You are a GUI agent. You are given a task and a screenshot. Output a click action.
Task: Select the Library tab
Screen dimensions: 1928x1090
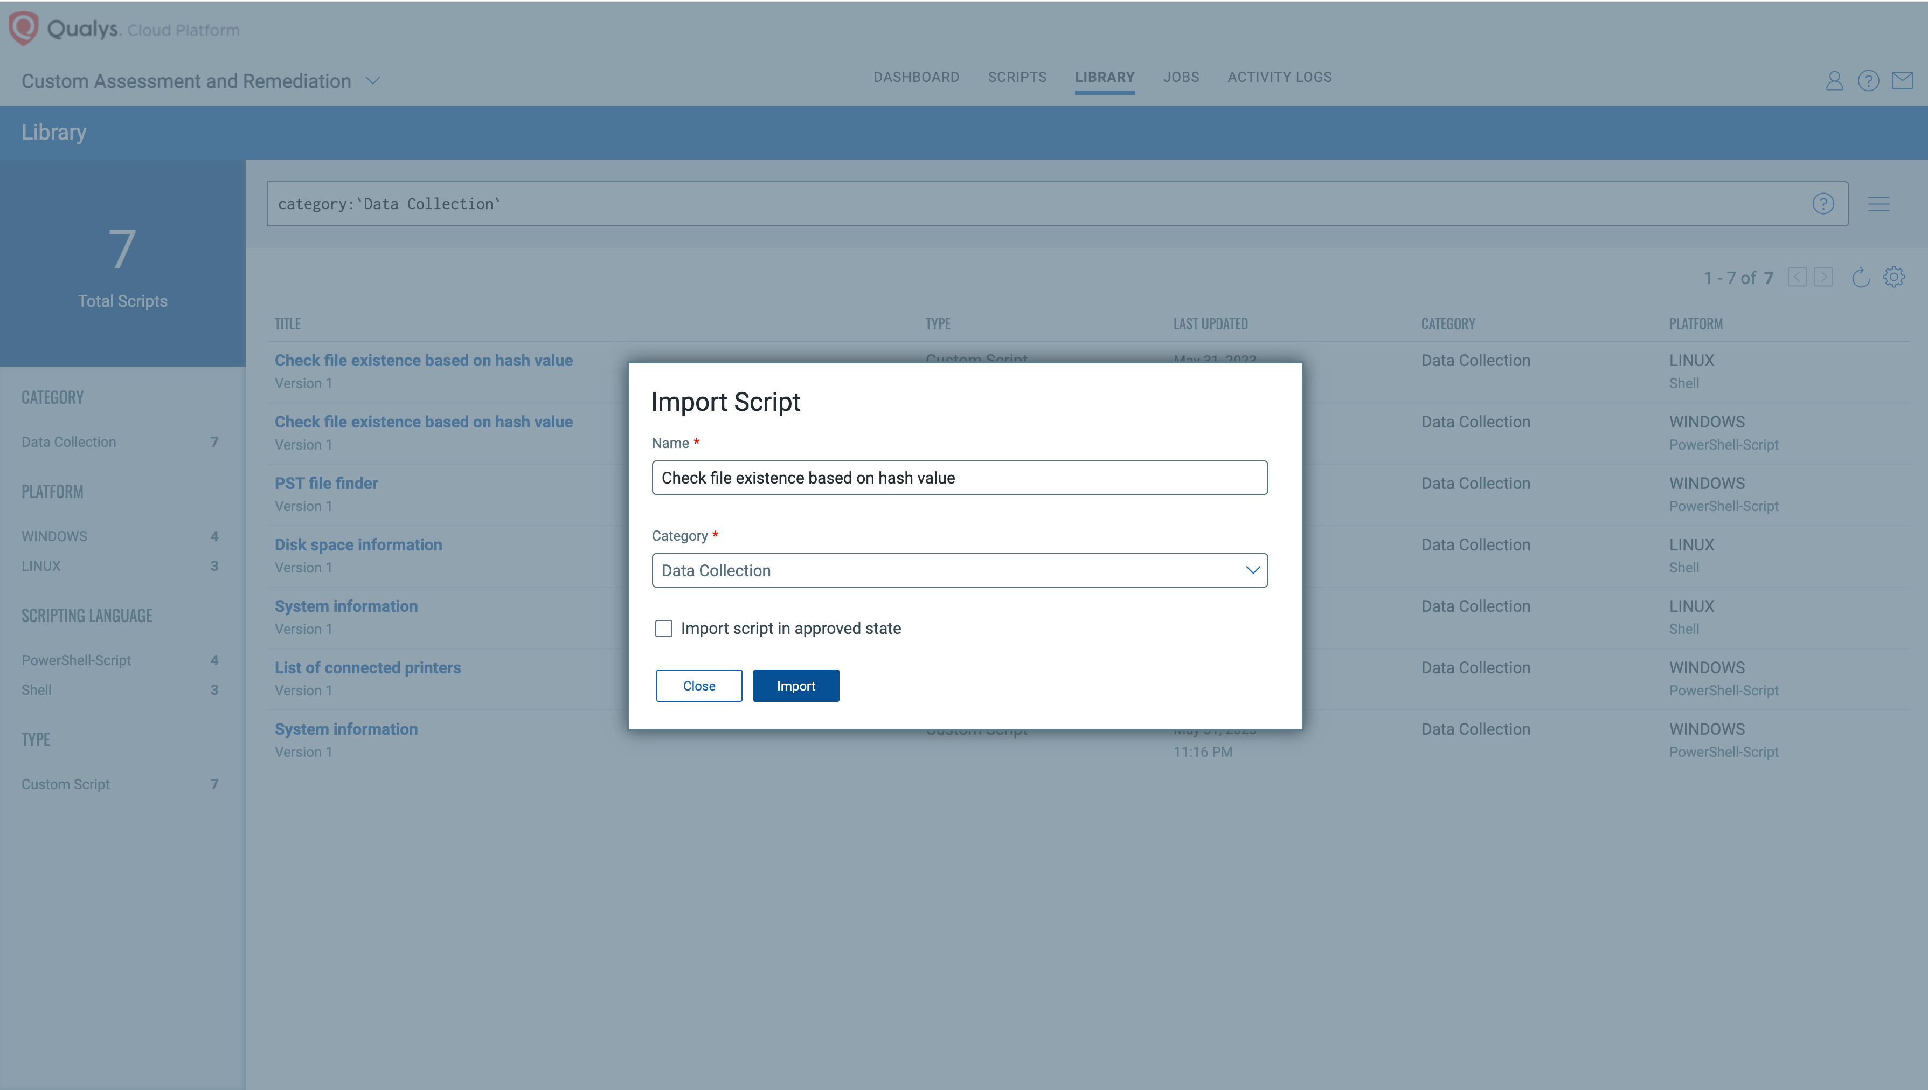click(1105, 77)
